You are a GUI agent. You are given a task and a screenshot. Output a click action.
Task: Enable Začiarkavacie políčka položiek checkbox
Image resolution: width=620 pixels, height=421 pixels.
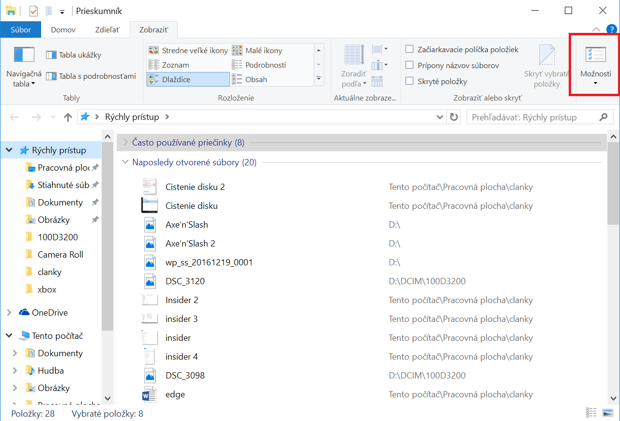click(409, 49)
